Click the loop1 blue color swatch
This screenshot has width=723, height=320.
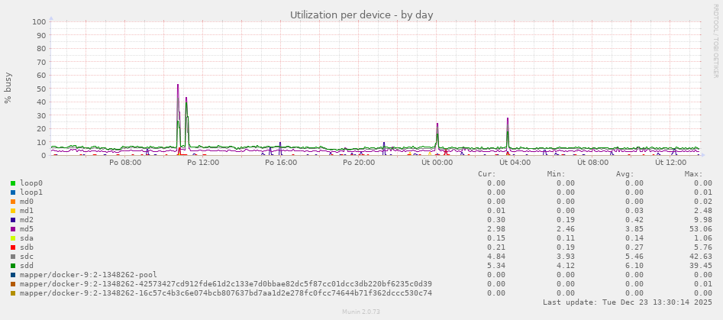click(13, 192)
